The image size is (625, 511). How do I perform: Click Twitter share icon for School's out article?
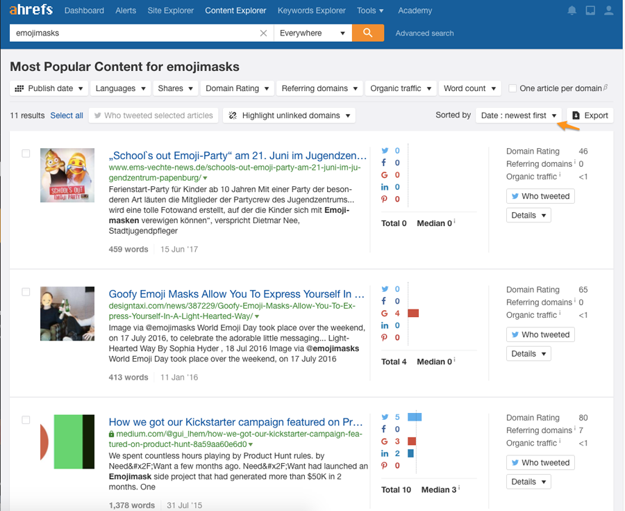point(385,151)
